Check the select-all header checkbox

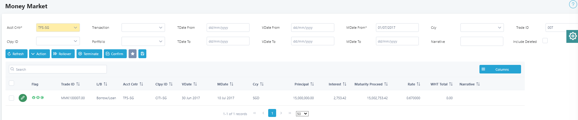11,83
